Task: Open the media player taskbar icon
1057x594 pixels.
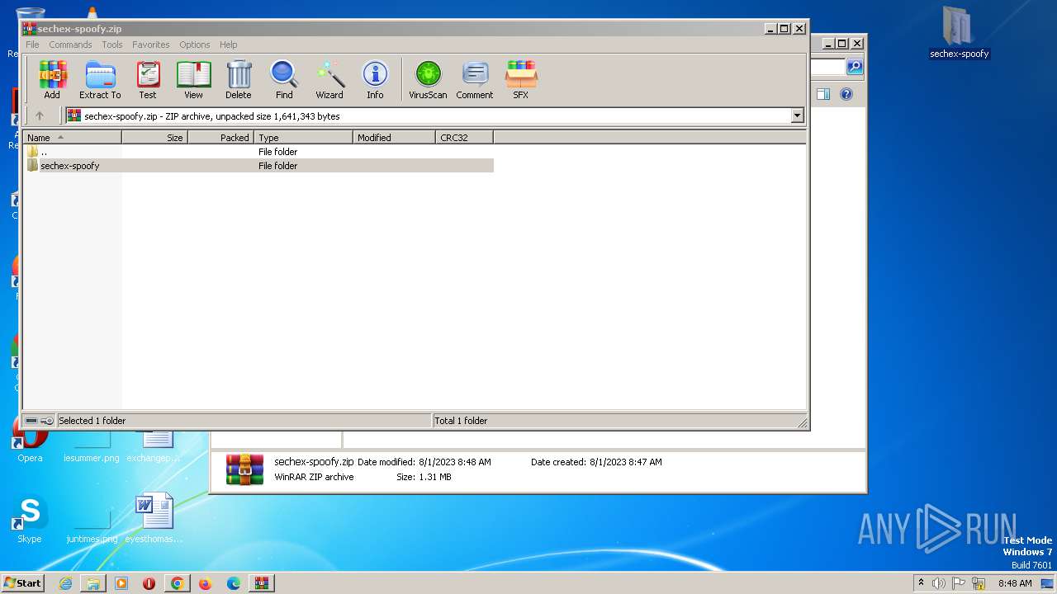Action: (x=121, y=583)
